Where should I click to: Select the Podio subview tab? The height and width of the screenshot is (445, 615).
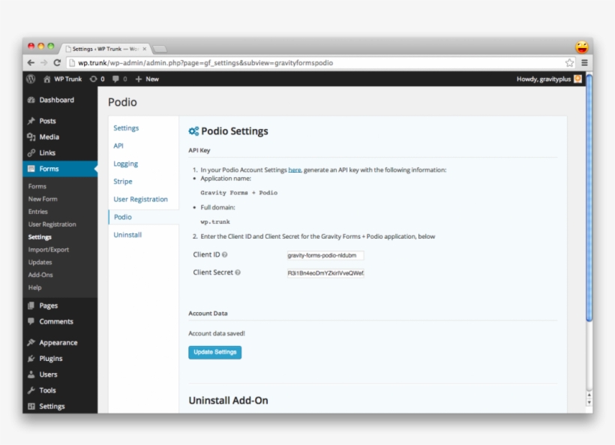pyautogui.click(x=143, y=217)
